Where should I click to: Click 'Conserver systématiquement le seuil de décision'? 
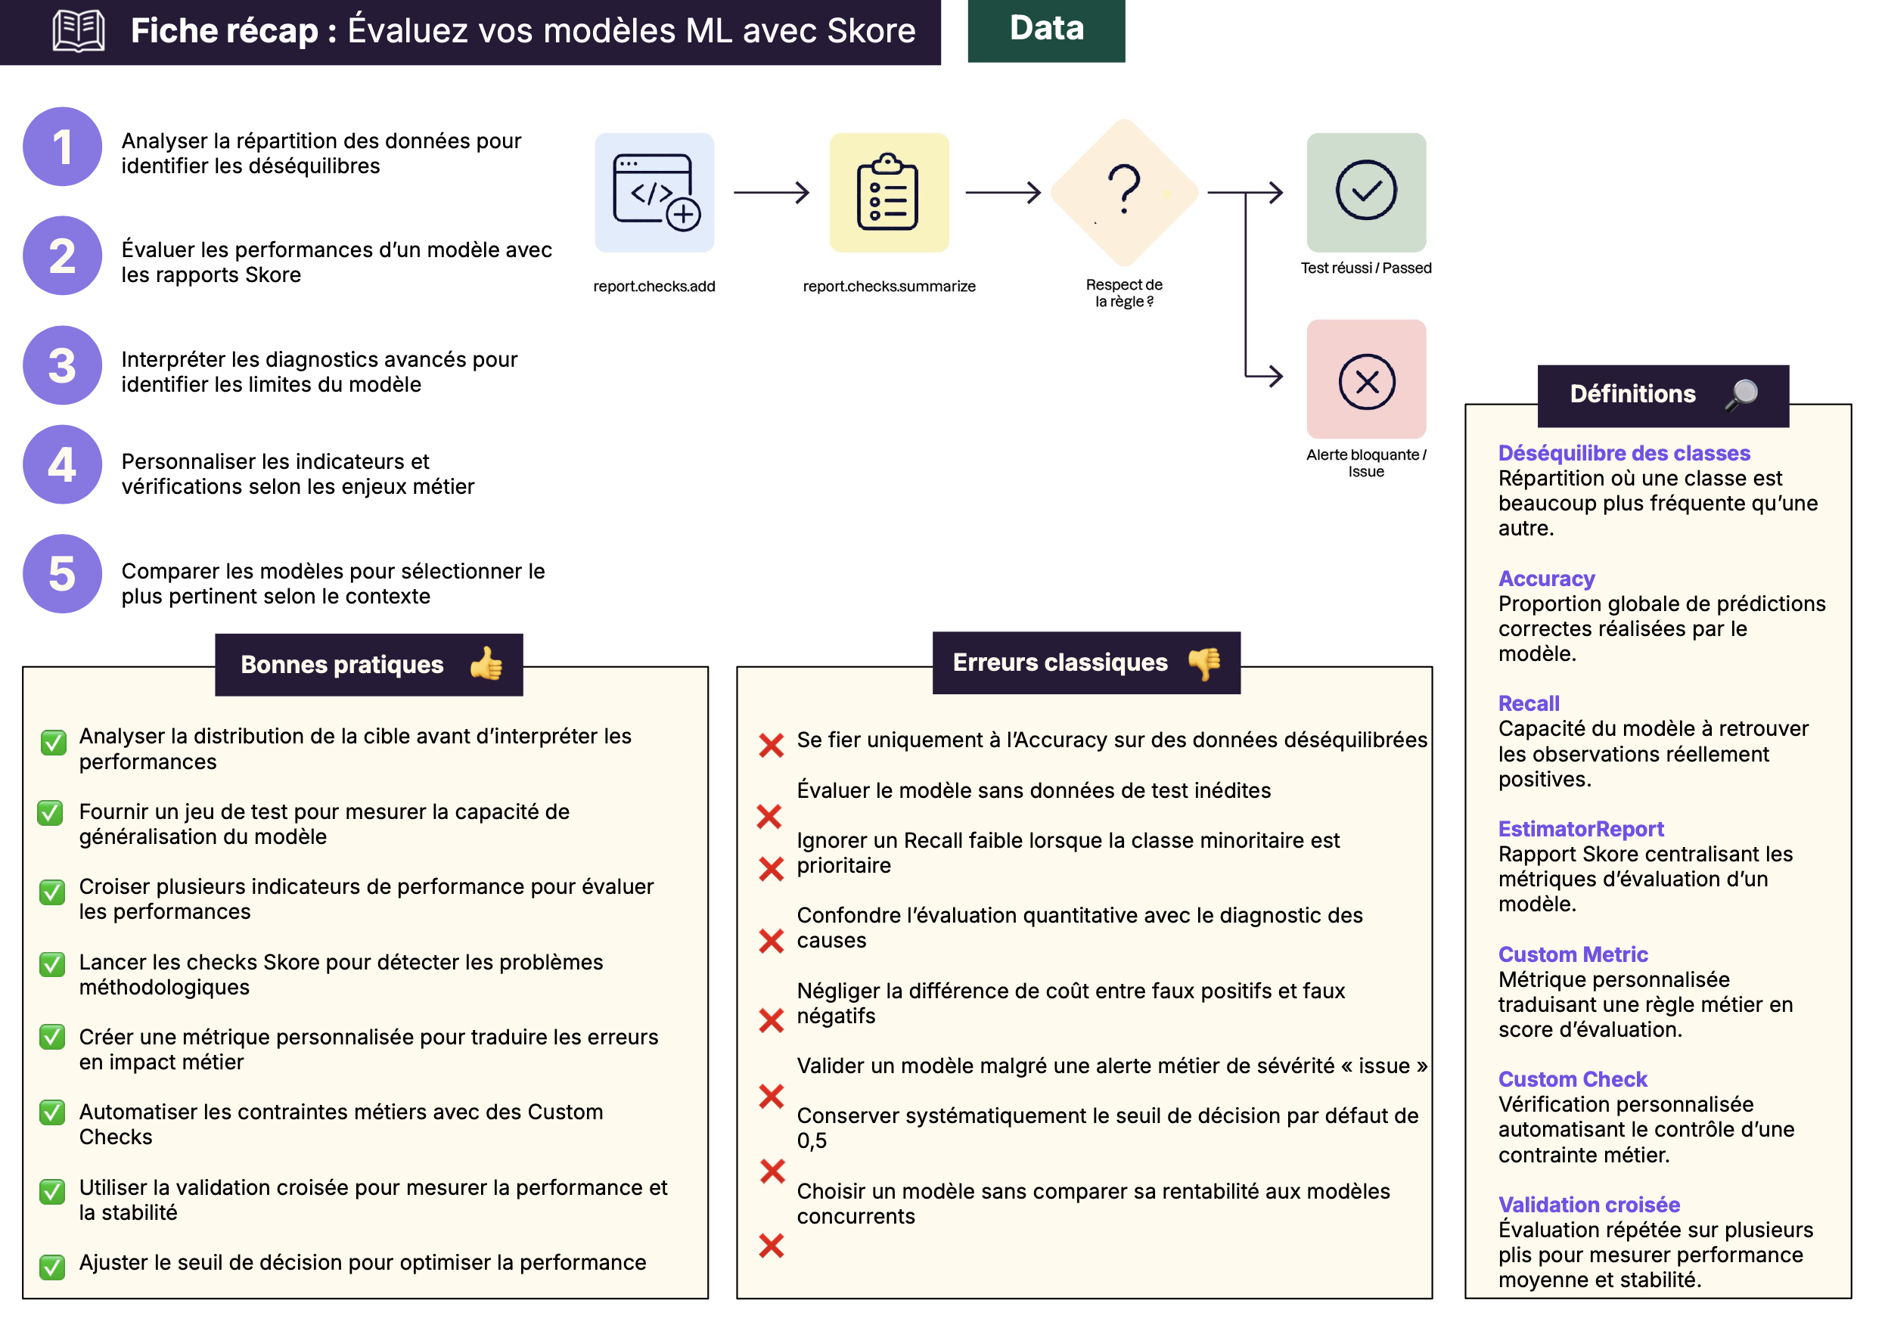point(1107,1128)
